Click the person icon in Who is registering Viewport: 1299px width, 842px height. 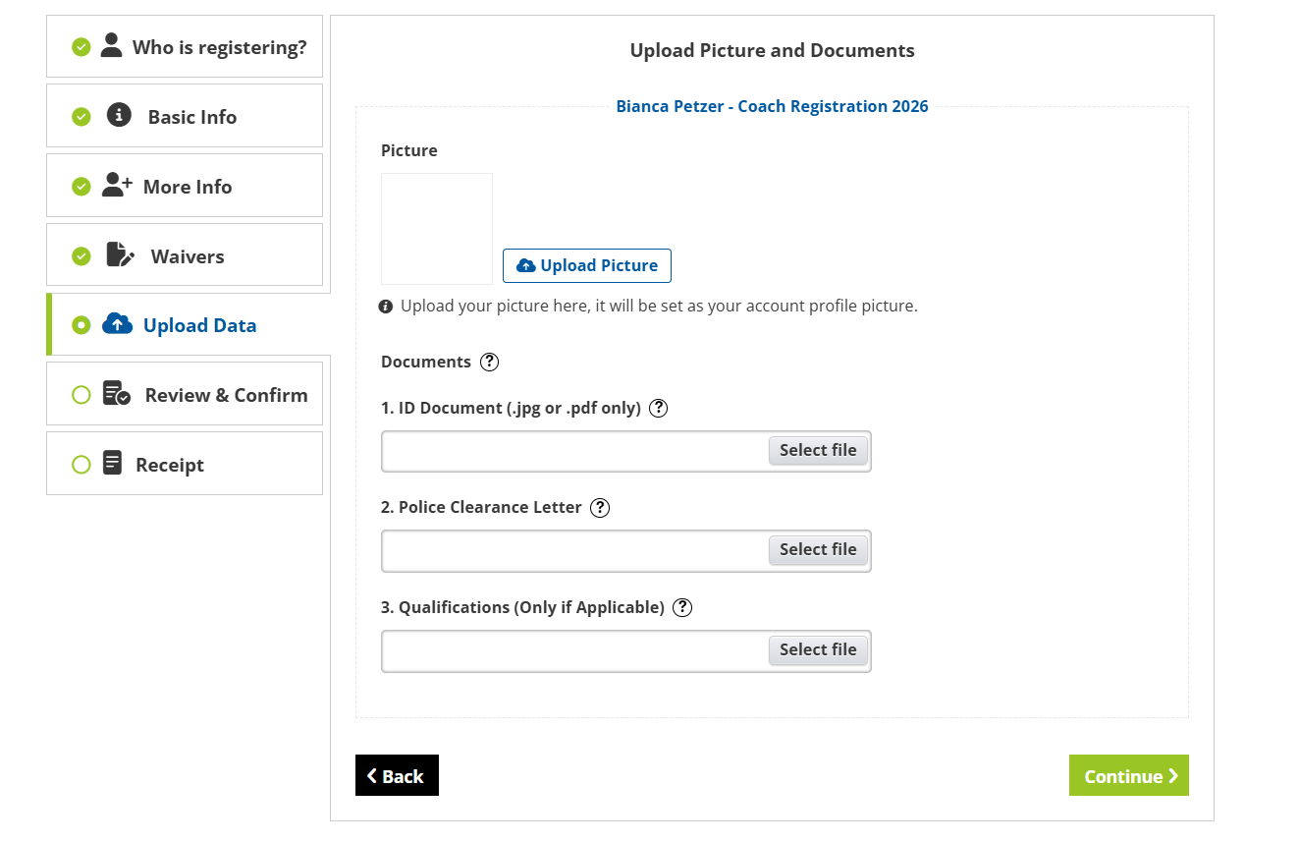pos(112,45)
